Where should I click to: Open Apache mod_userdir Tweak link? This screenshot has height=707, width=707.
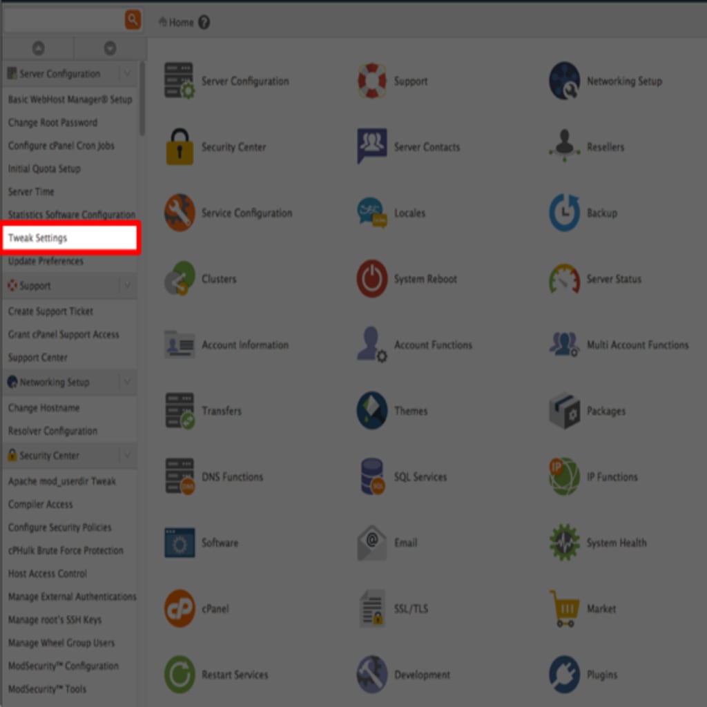(61, 481)
